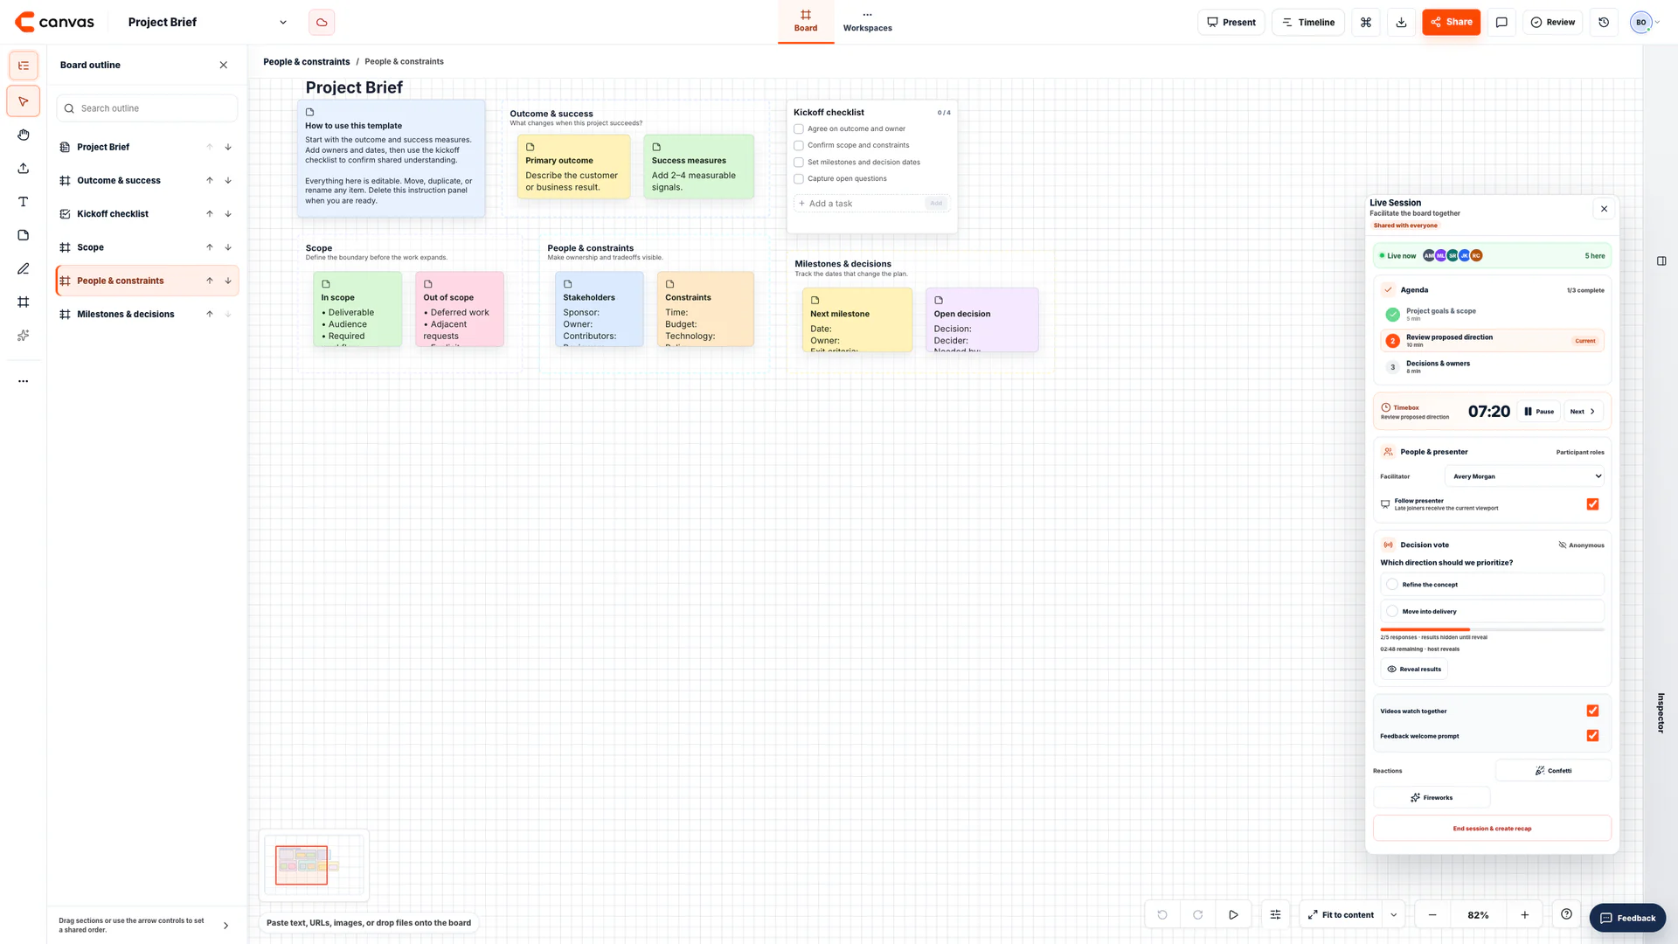Open the Facilitator Avery Morgan dropdown
The image size is (1678, 944).
coord(1526,476)
